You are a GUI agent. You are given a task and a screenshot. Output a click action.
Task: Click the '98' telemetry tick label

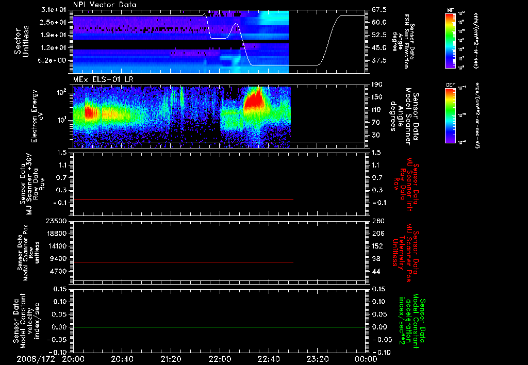pyautogui.click(x=375, y=259)
